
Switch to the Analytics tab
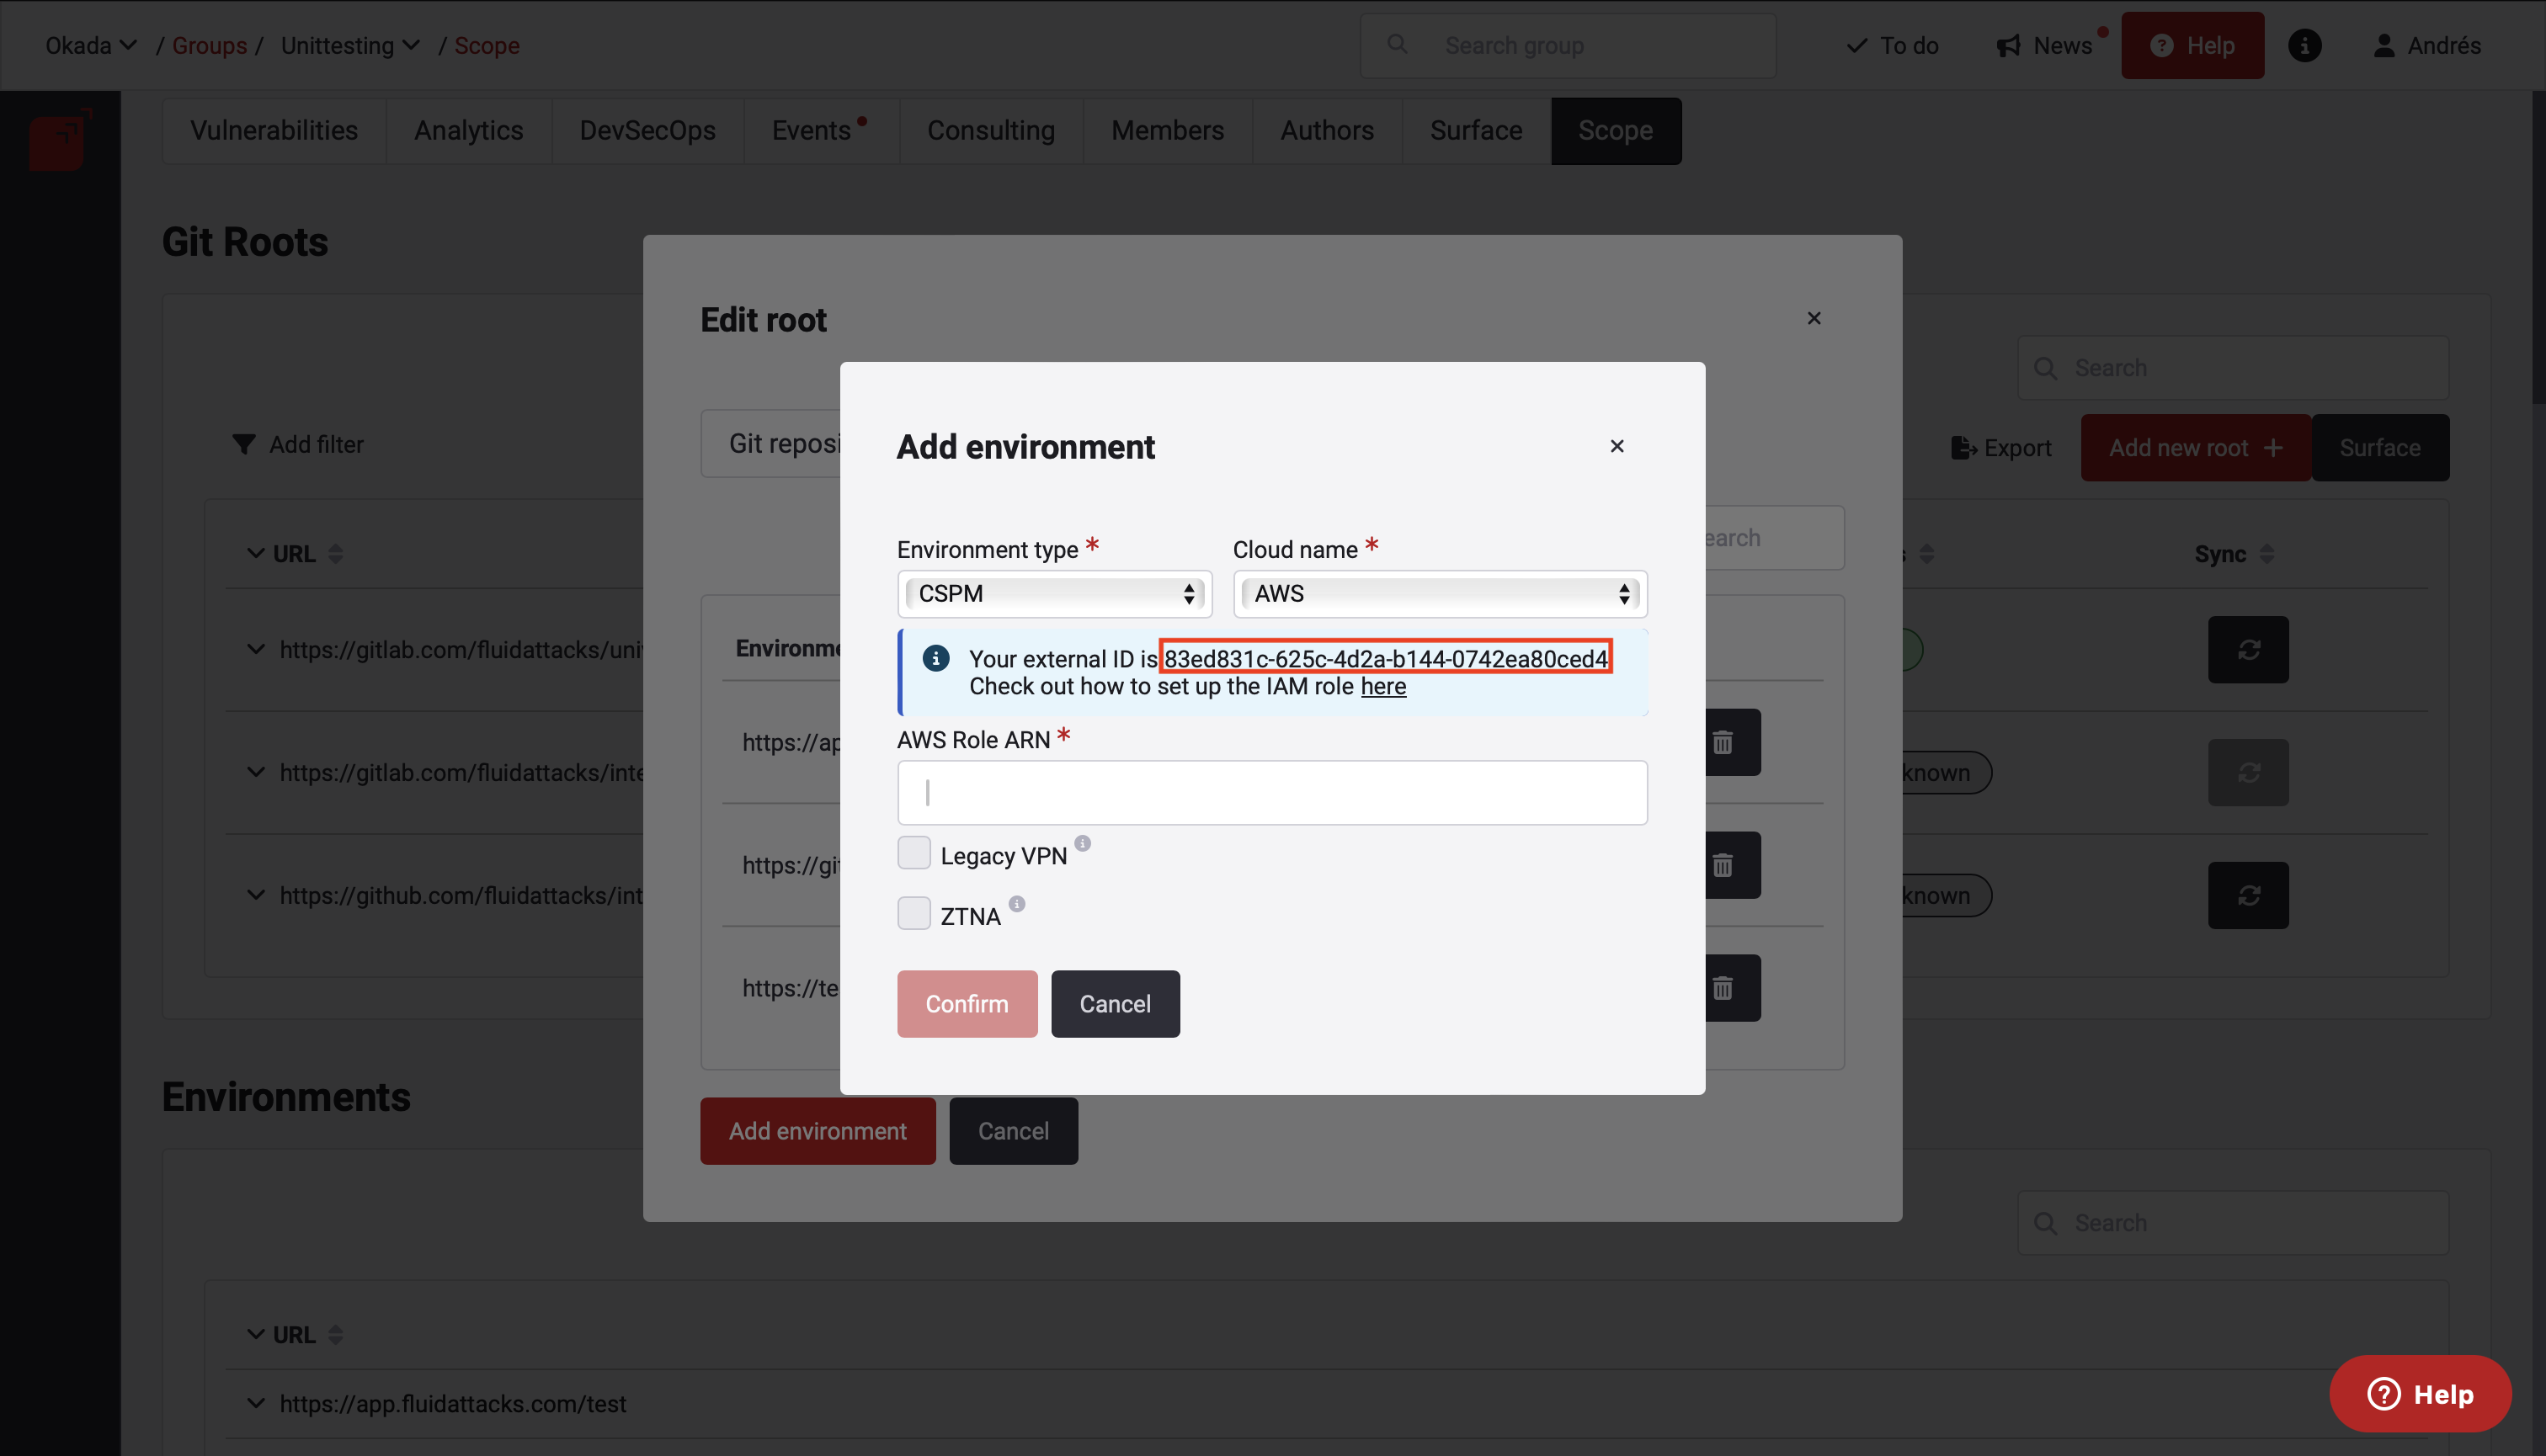point(469,131)
